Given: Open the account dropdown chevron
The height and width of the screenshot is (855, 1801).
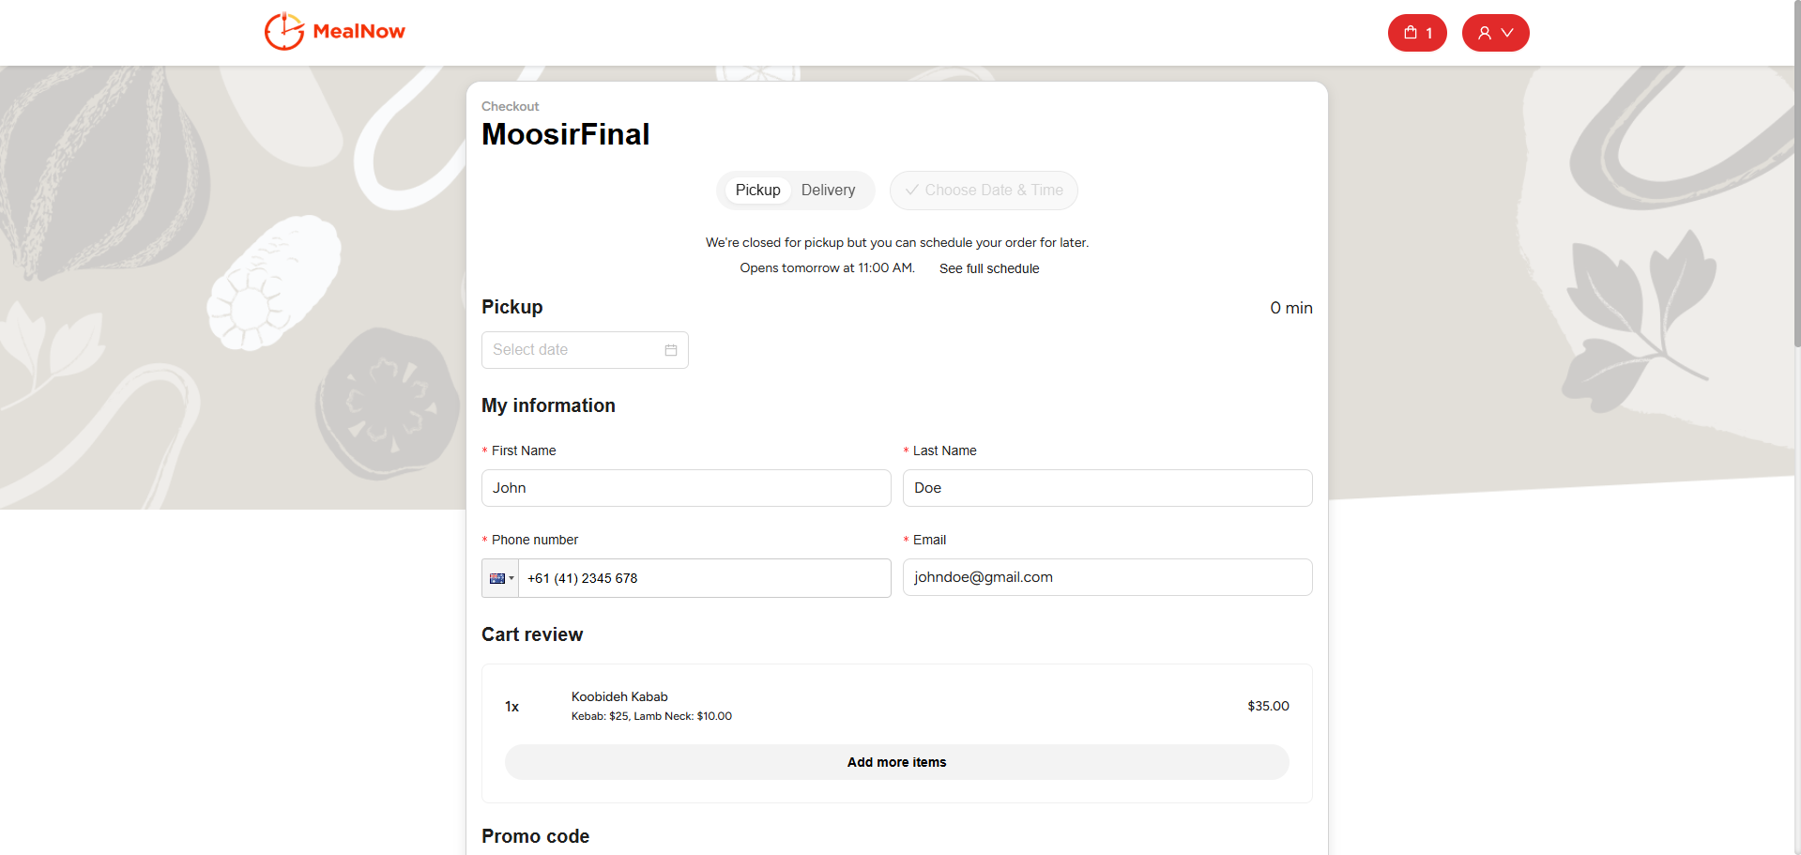Looking at the screenshot, I should coord(1507,33).
